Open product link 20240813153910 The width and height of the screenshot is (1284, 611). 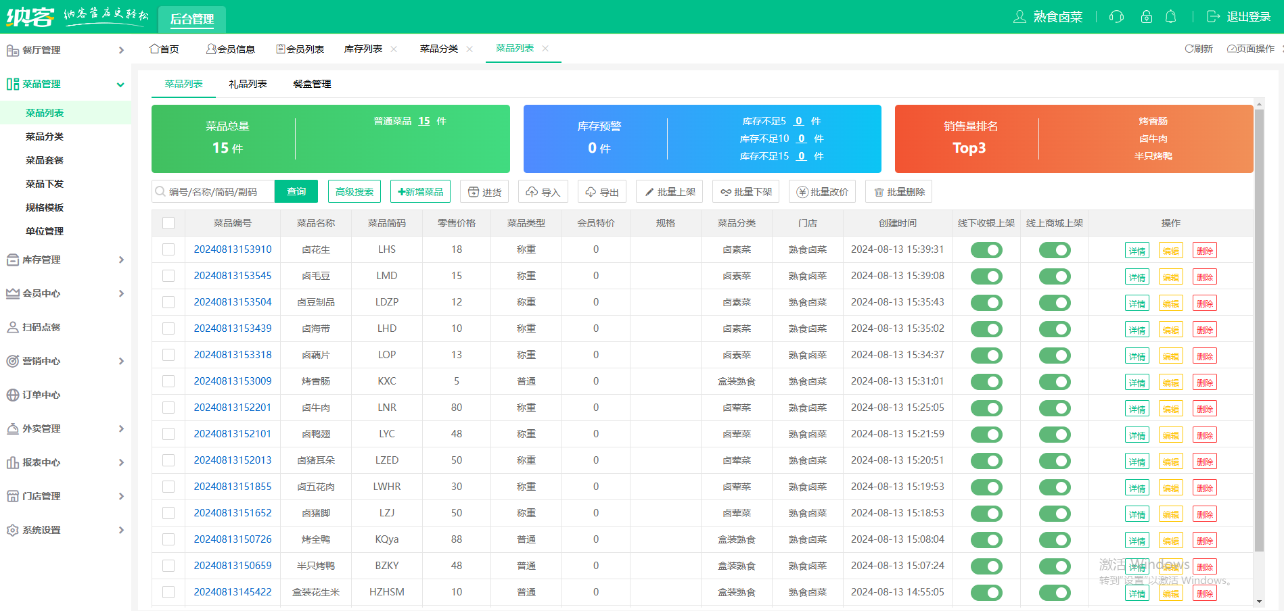coord(233,249)
